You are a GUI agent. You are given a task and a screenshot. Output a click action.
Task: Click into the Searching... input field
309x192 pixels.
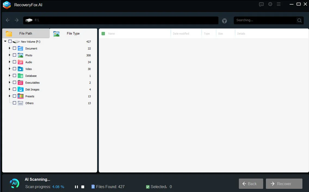(264, 20)
